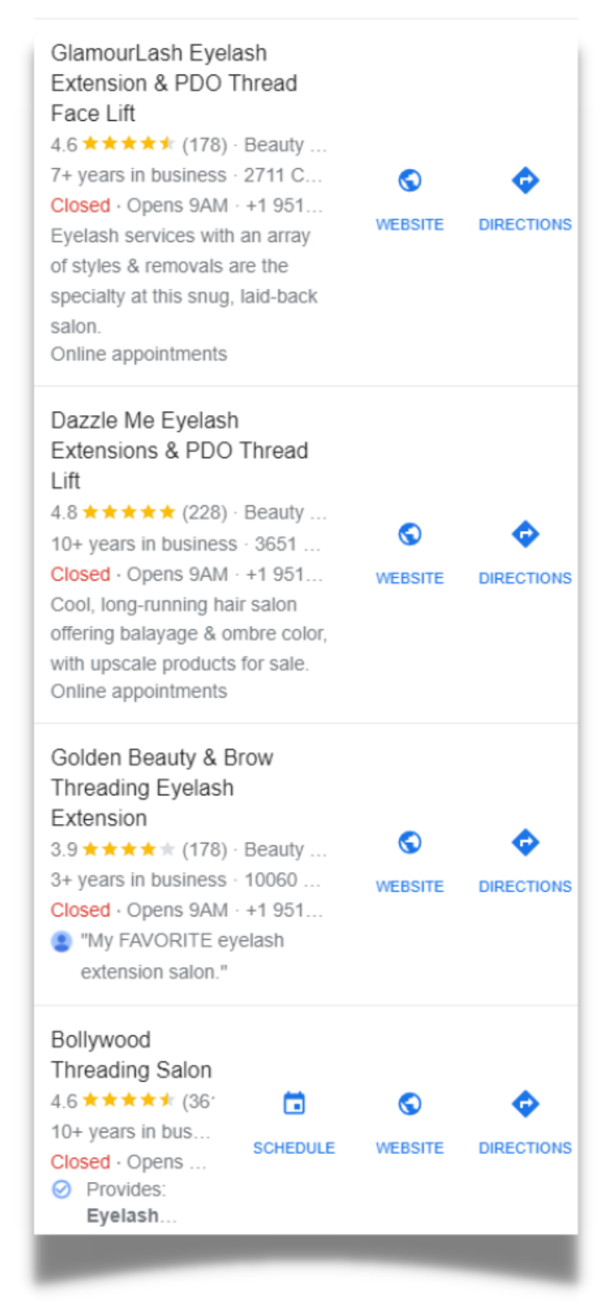Open Dazzle Me website globe icon
Image resolution: width=610 pixels, height=1302 pixels.
409,534
